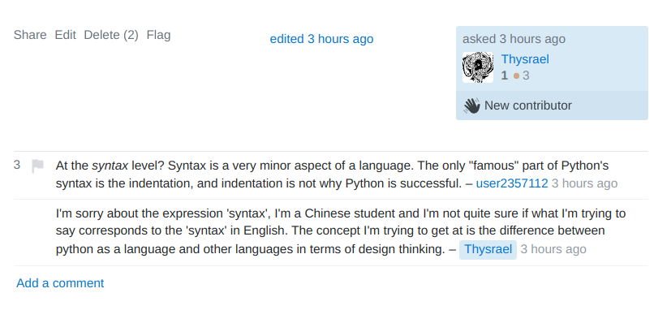Visit user2357112's profile

[x=512, y=183]
